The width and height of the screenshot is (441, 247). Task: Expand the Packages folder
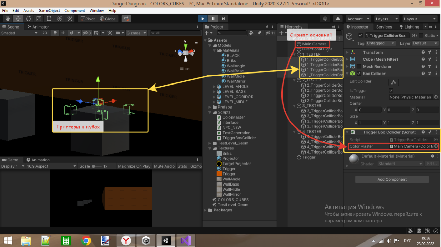(206, 210)
